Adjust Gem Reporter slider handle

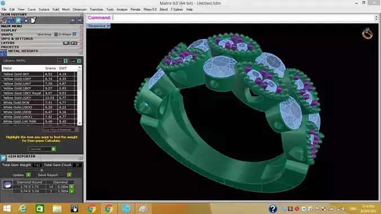click(x=42, y=170)
